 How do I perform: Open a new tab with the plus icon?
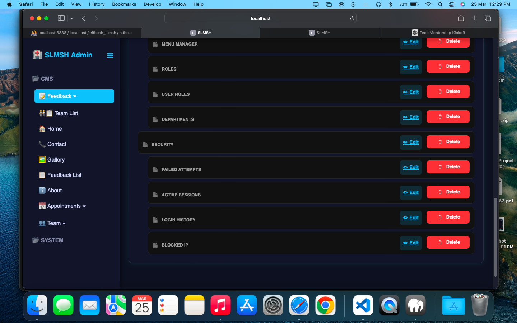click(474, 18)
